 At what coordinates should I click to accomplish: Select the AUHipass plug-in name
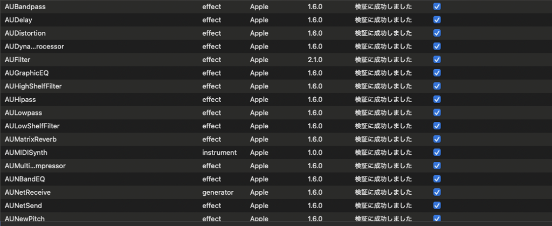coord(20,99)
